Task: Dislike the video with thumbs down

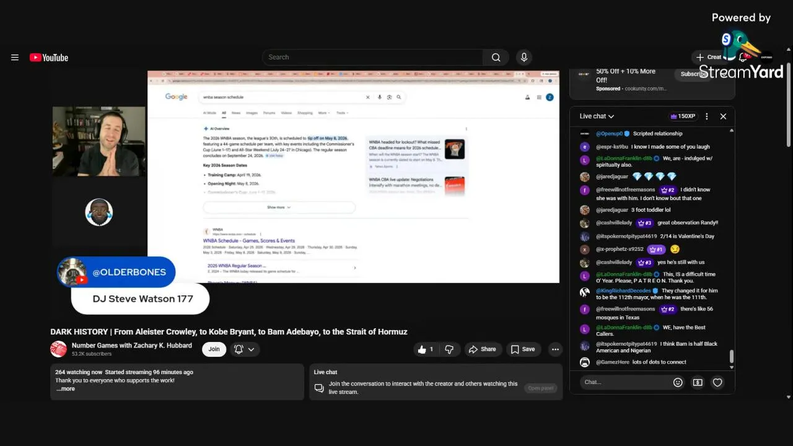Action: [x=449, y=349]
